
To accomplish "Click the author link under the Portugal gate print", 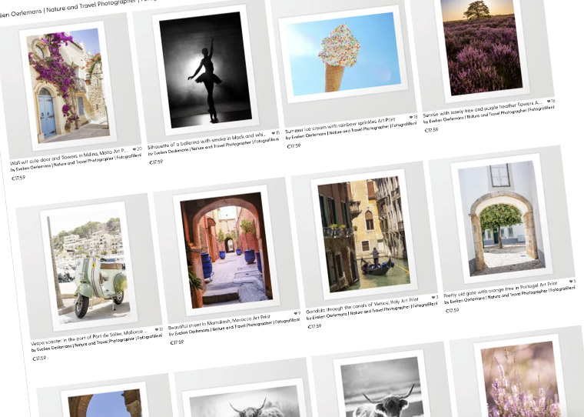I will point(511,295).
